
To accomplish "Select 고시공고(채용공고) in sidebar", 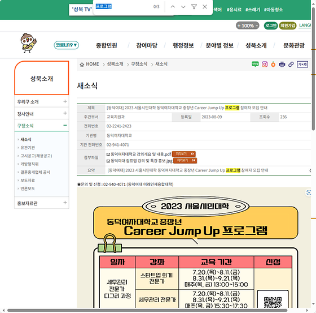I will click(36, 156).
